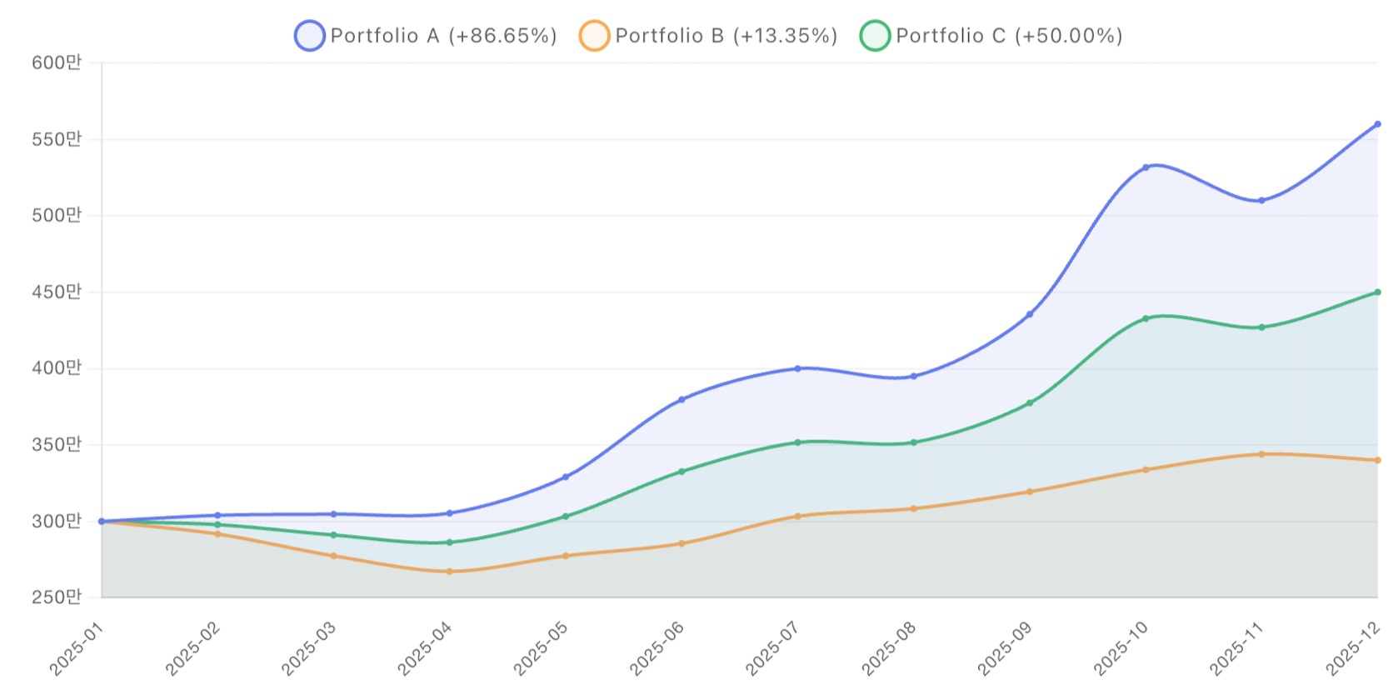Click the 600만 y-axis label

click(57, 62)
